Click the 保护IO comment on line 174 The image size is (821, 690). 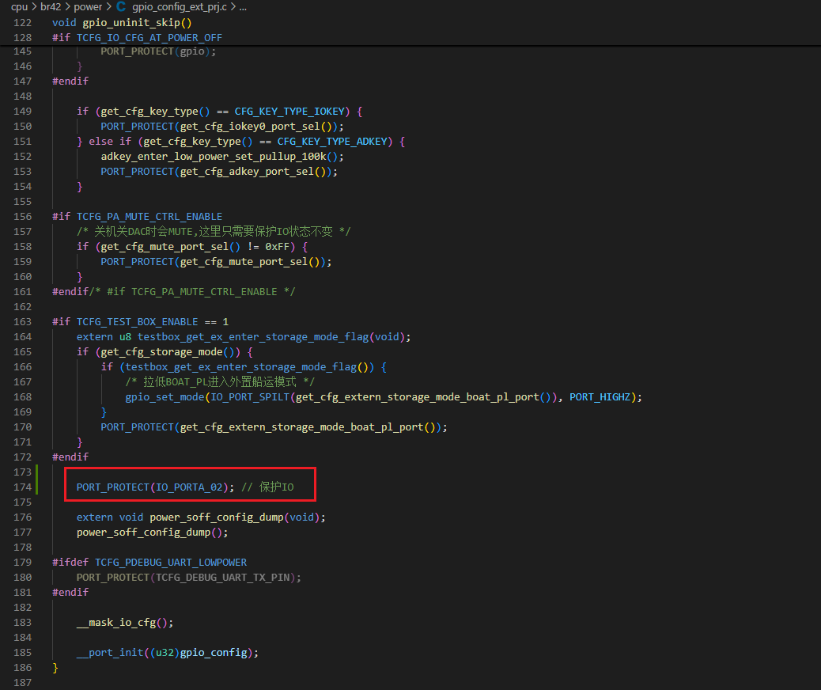click(x=267, y=487)
